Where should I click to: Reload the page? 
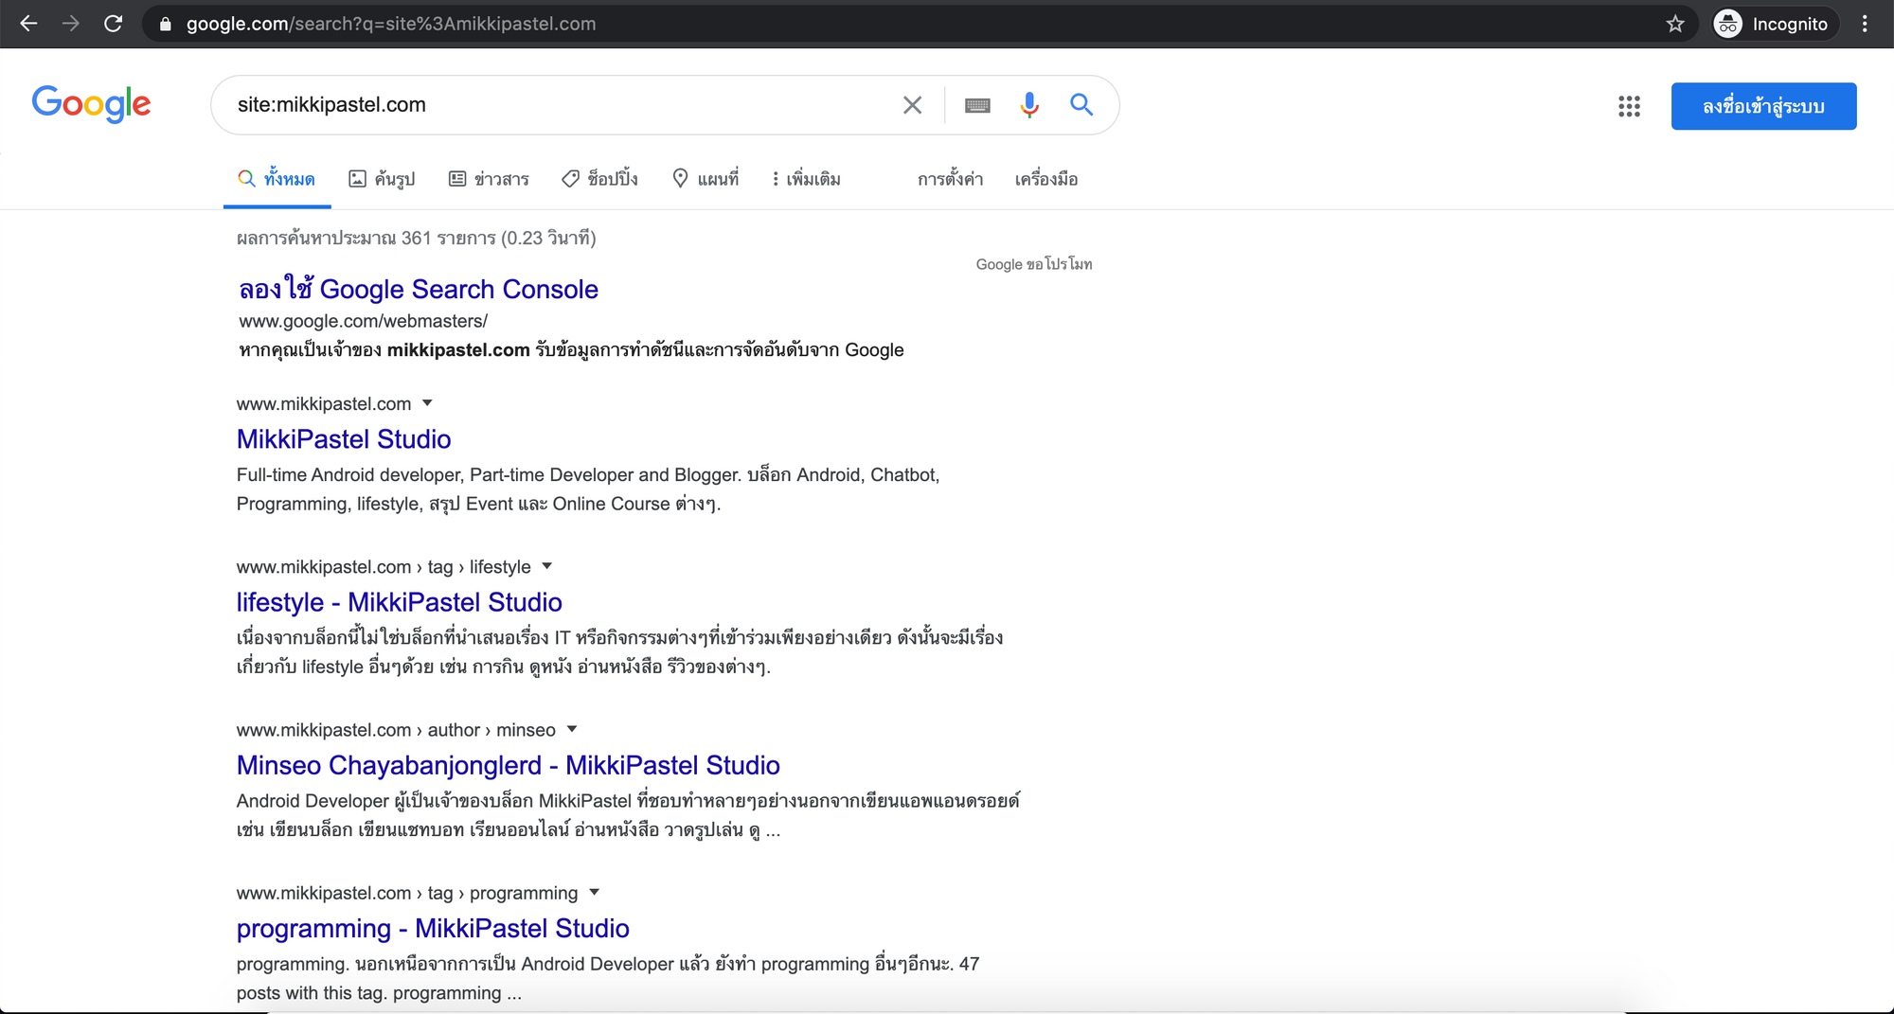tap(113, 24)
